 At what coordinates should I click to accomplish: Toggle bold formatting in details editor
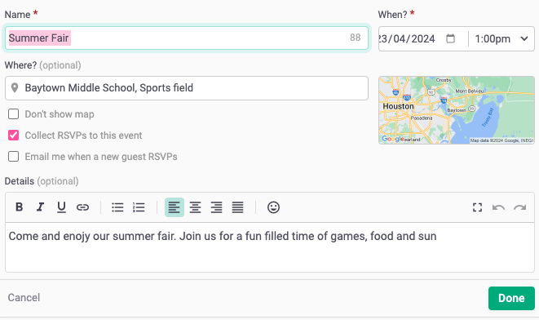click(20, 207)
